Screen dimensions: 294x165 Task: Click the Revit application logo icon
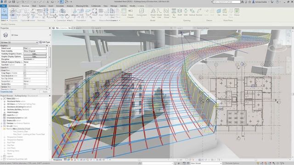coord(2,2)
